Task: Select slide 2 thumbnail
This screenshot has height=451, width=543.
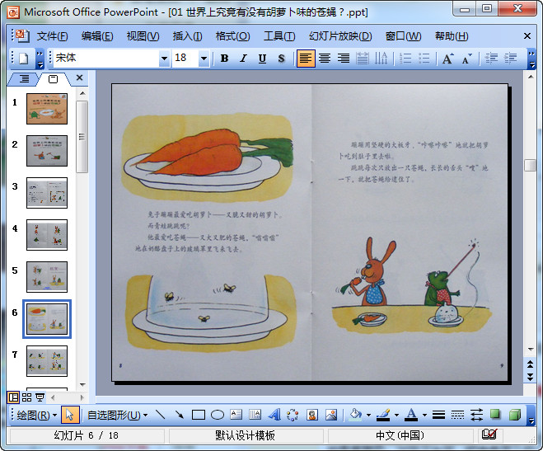Action: 47,151
